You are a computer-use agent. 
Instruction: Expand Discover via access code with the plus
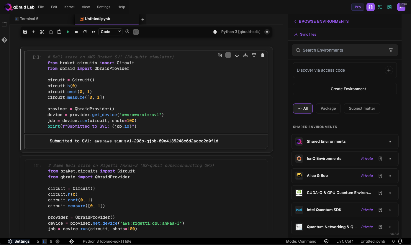389,70
